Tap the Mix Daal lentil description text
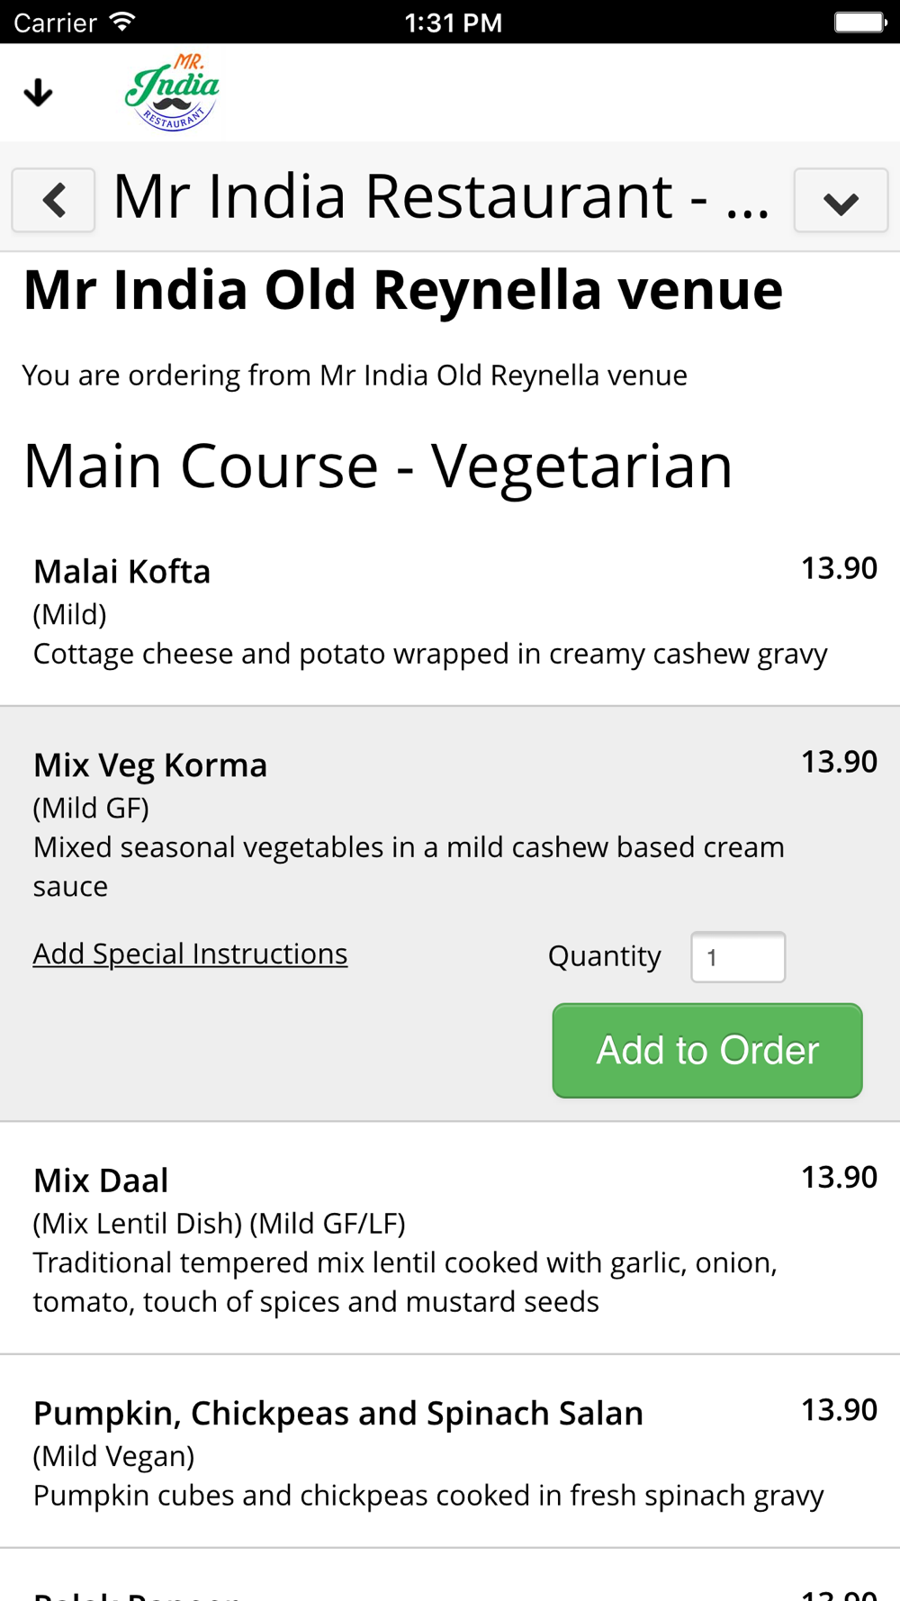Screen dimensions: 900x1601 (x=405, y=1282)
